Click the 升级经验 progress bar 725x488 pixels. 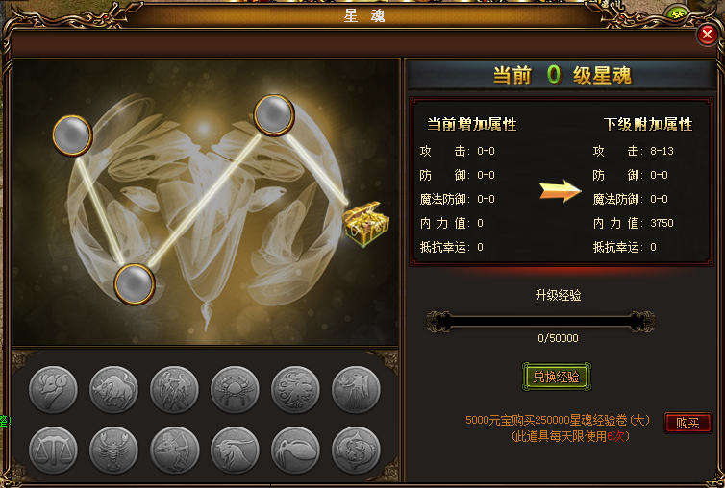pyautogui.click(x=540, y=322)
